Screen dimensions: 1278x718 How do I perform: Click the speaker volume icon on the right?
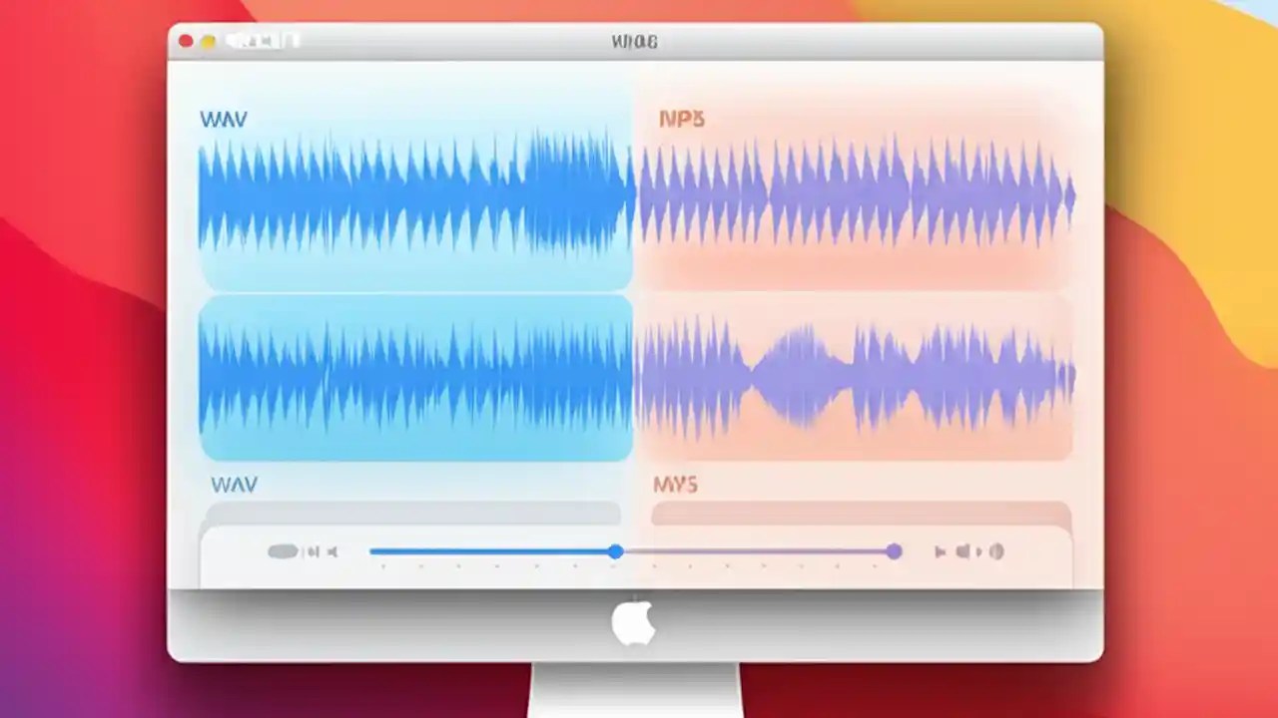click(x=960, y=551)
